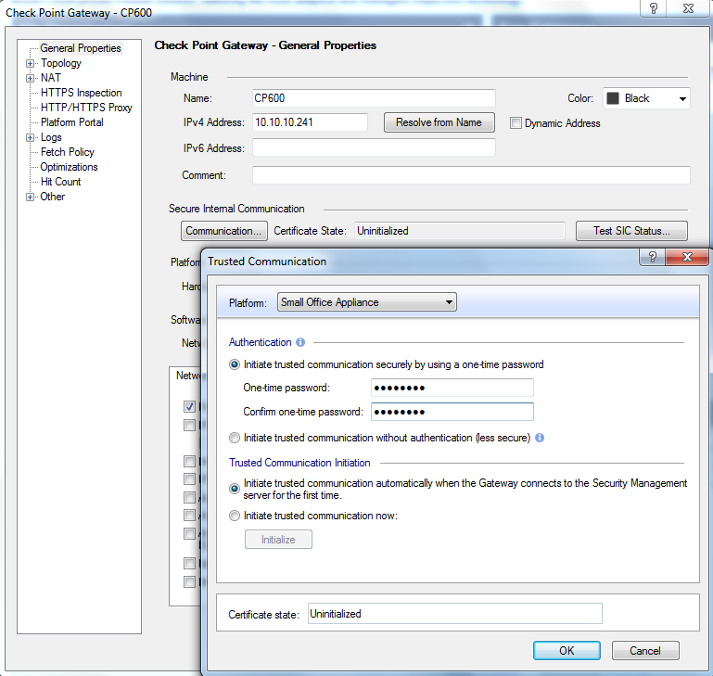Click Trusted Communication help question button
713x676 pixels.
pos(653,257)
